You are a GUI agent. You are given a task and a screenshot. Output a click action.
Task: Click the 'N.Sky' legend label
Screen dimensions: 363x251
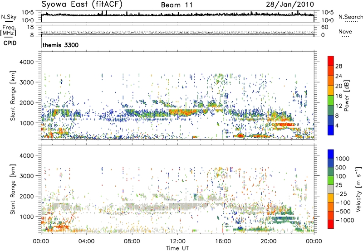click(9, 17)
